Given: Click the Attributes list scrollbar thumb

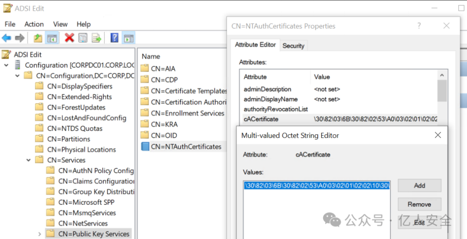Looking at the screenshot, I should [442, 90].
